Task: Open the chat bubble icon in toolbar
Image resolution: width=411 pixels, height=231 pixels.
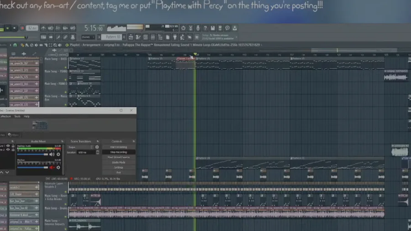Action: pos(227,28)
